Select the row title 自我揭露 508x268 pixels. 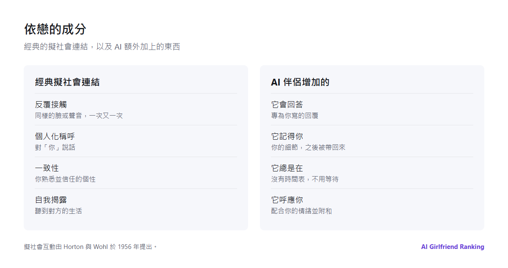point(51,200)
